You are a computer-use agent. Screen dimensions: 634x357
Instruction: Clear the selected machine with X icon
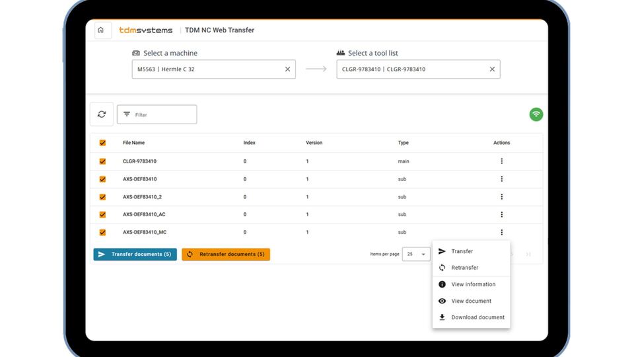point(287,69)
